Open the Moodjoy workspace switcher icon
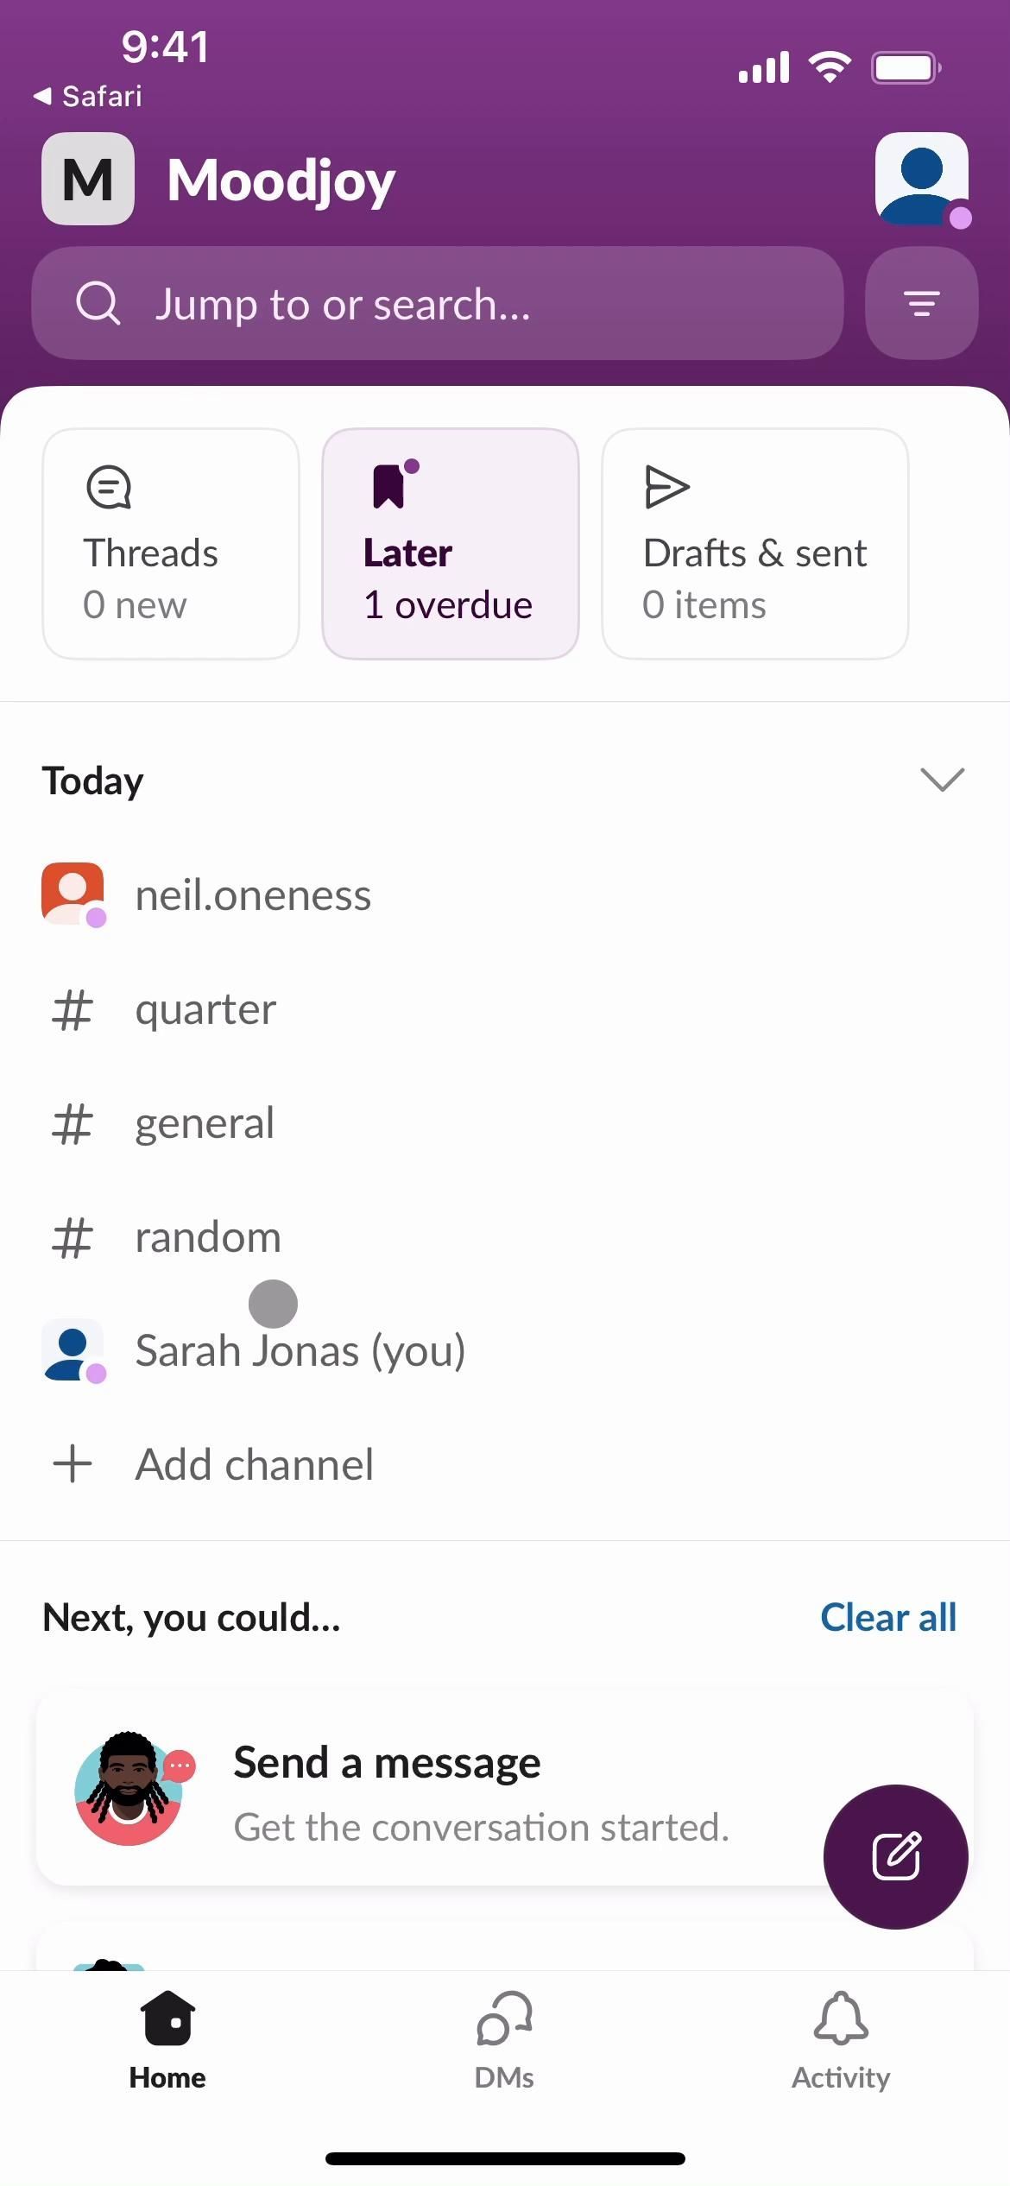 88,179
